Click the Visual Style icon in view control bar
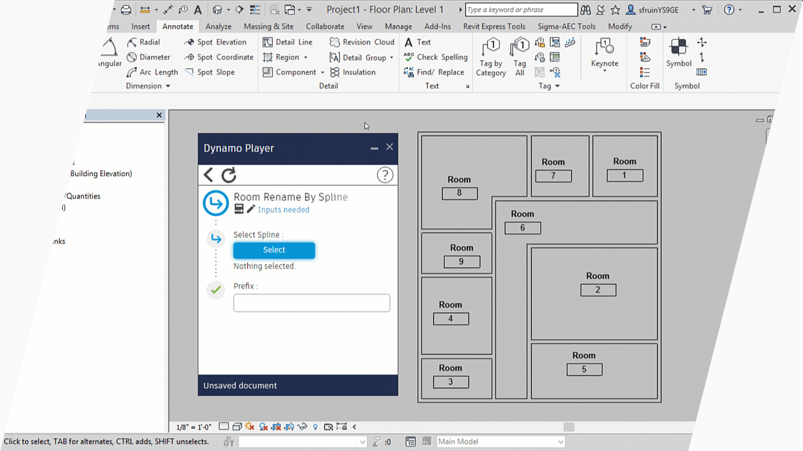This screenshot has width=803, height=451. click(237, 427)
